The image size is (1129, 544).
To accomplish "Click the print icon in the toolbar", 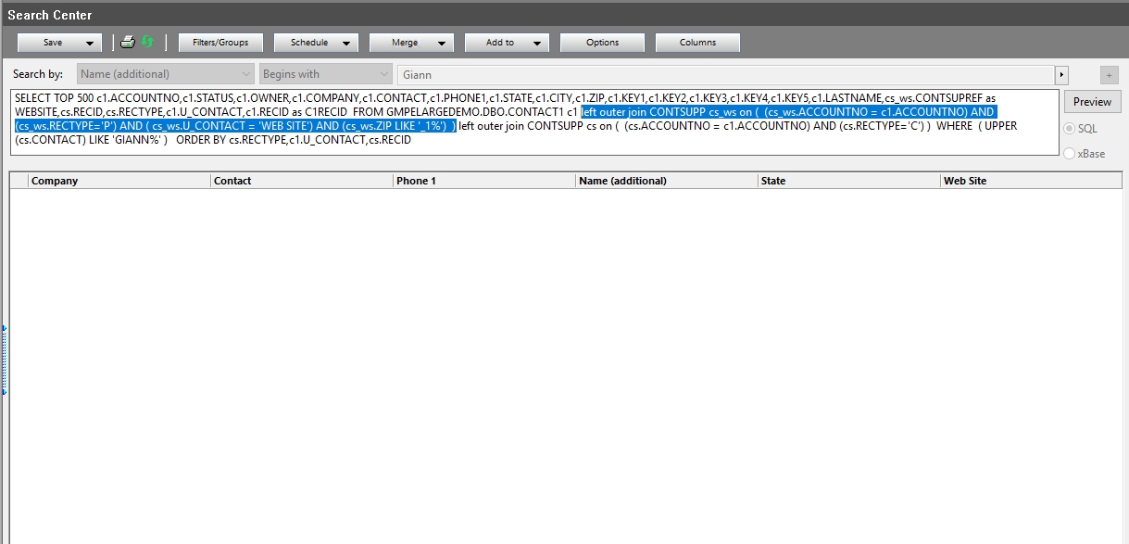I will click(127, 42).
